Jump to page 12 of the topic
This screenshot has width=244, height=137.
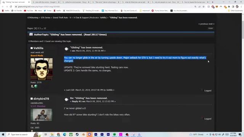45,29
